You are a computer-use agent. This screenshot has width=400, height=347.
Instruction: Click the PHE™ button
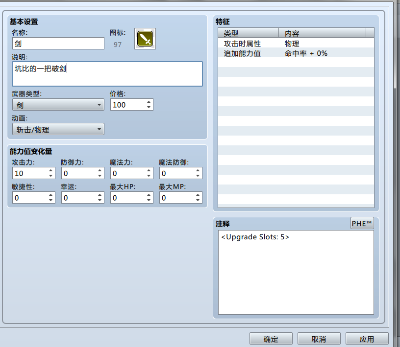point(362,224)
